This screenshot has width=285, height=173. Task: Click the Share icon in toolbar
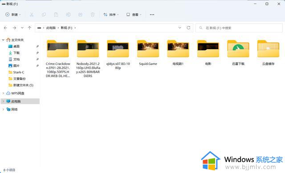[x=80, y=15]
